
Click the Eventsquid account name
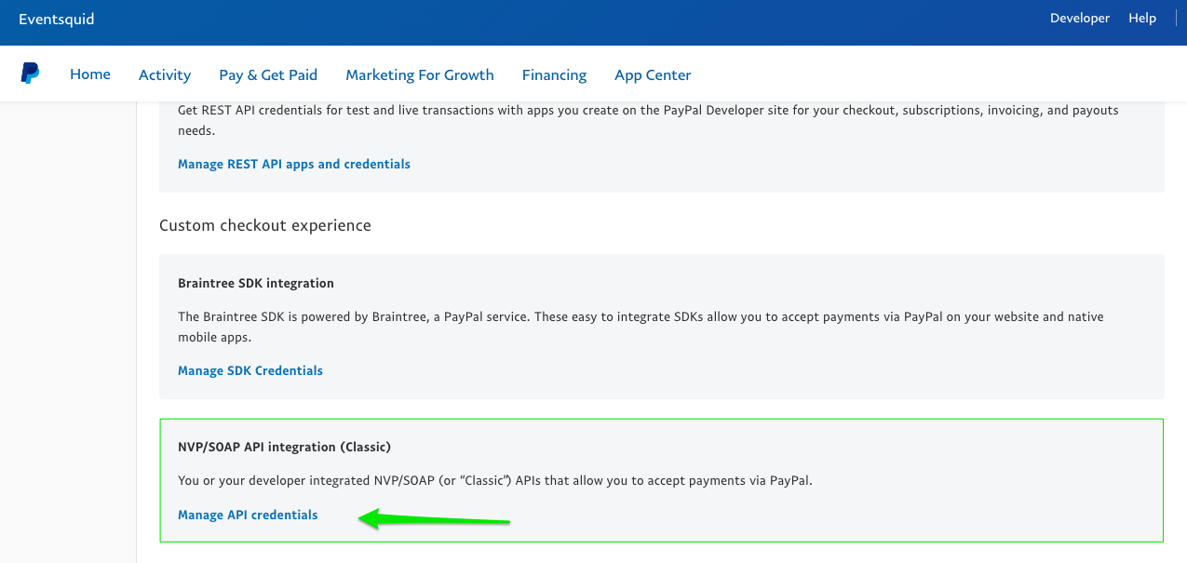(56, 19)
